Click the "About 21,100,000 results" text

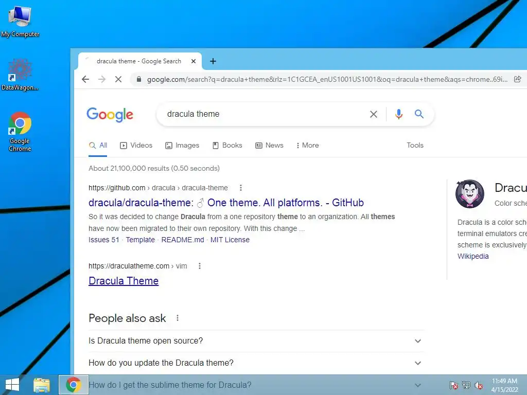tap(154, 168)
